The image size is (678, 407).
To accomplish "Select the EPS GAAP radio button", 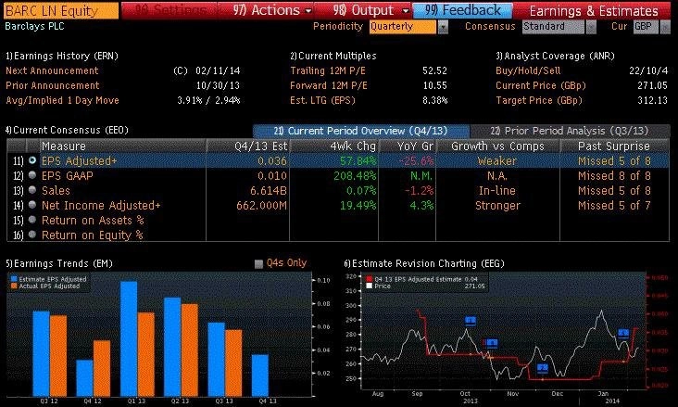I will [32, 175].
